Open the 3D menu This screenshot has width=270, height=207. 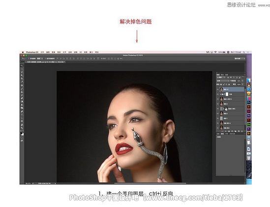(81, 52)
